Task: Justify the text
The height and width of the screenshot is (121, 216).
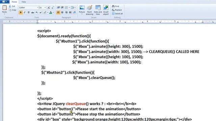Action: pos(70,12)
